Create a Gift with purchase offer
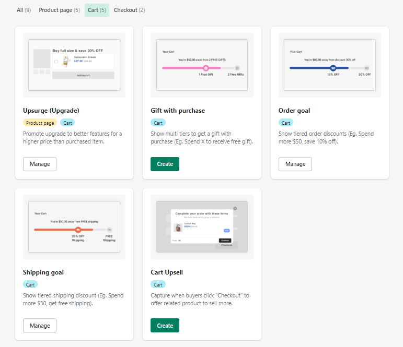The height and width of the screenshot is (347, 403). coord(165,164)
